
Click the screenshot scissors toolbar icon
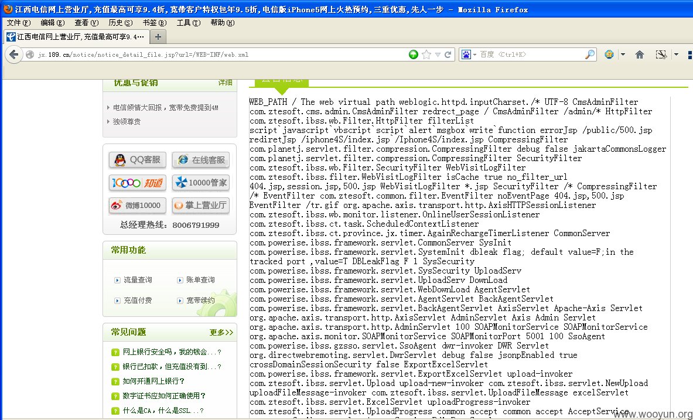click(661, 54)
